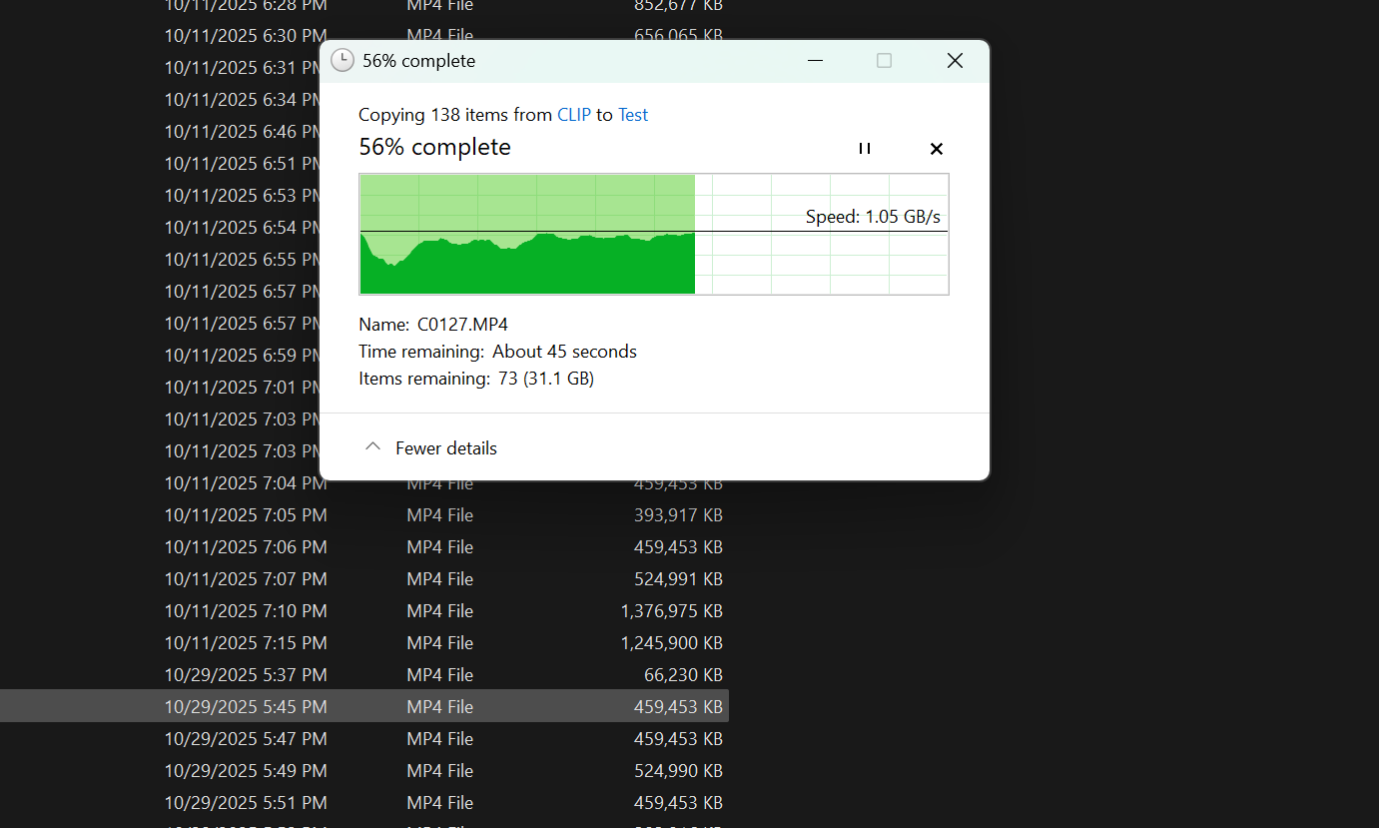Click the clock icon in dialog title bar
1379x828 pixels.
[x=343, y=61]
